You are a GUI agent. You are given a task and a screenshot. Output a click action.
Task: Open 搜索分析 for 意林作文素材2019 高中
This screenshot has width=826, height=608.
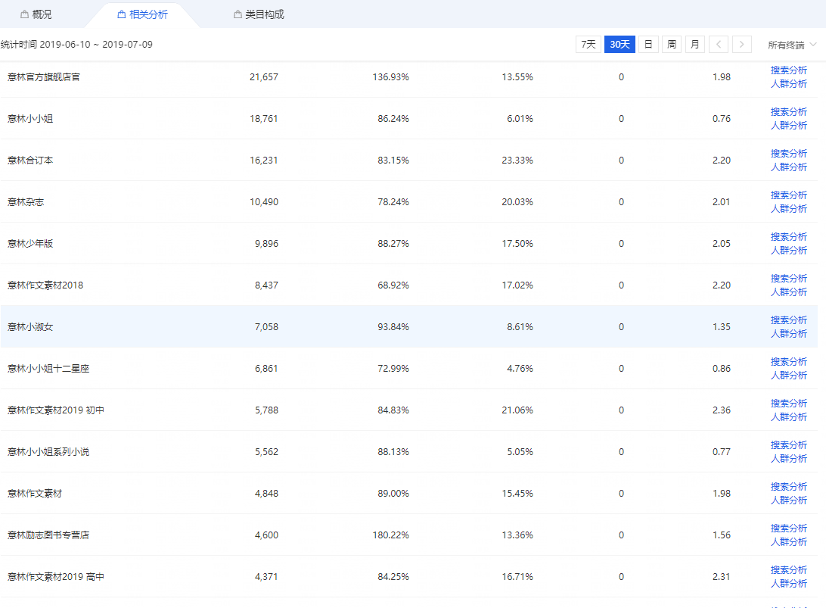pyautogui.click(x=788, y=569)
